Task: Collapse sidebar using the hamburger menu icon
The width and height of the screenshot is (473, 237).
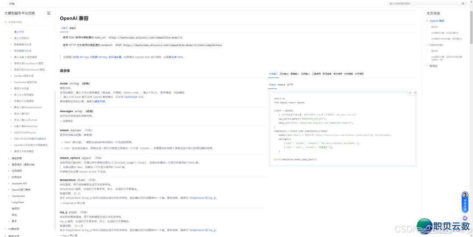Action: coord(49,13)
